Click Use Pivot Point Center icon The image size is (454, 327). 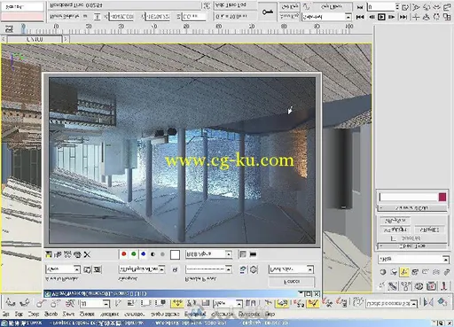(x=251, y=303)
